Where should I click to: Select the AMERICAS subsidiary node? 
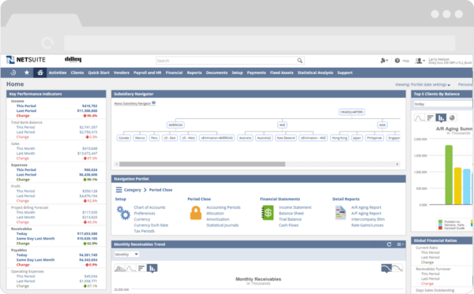[175, 125]
